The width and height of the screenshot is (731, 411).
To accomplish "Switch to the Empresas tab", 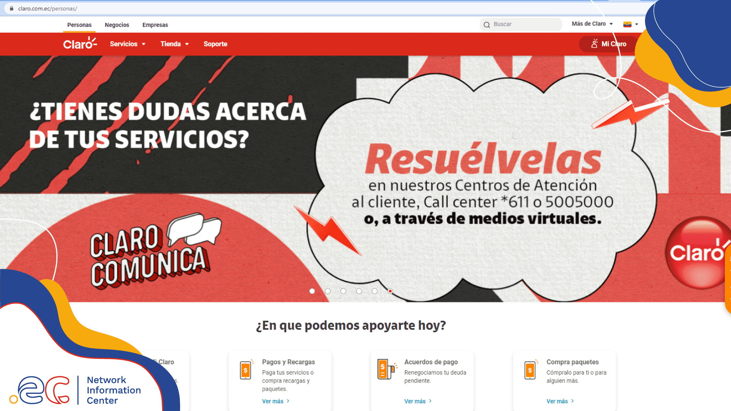I will (155, 25).
